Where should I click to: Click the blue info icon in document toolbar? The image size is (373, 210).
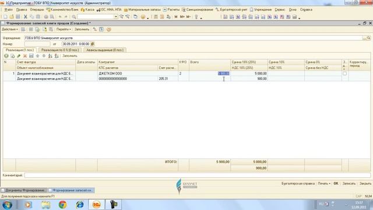(101, 29)
